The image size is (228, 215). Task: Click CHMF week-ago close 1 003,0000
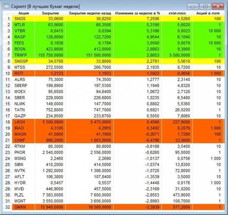pyautogui.click(x=101, y=140)
